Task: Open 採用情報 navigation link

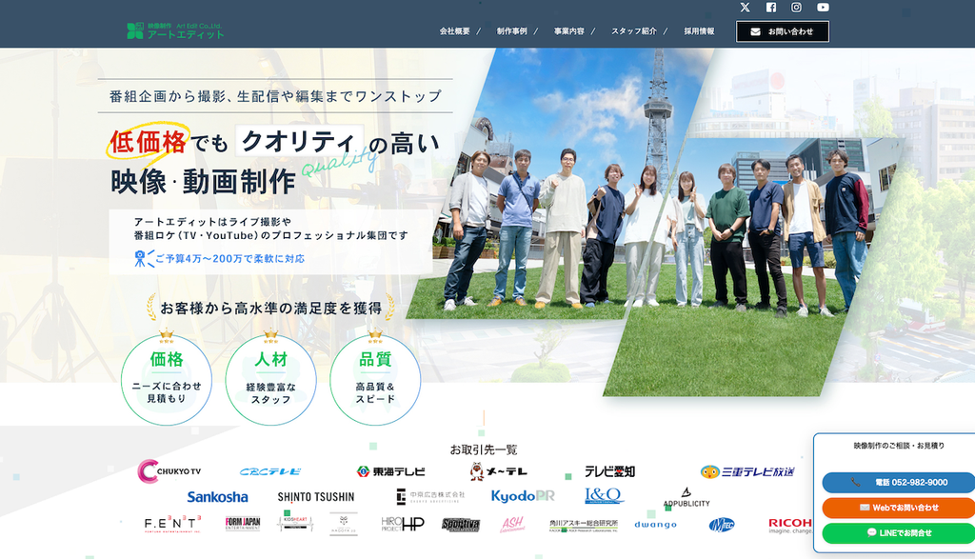Action: point(699,31)
